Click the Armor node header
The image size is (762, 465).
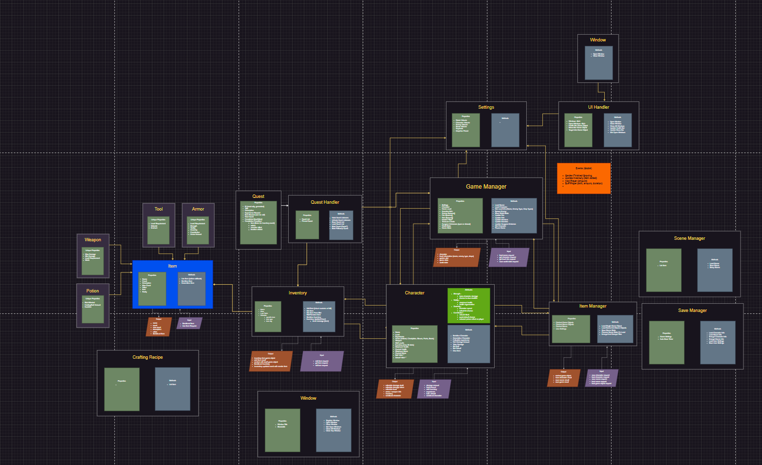[x=198, y=209]
